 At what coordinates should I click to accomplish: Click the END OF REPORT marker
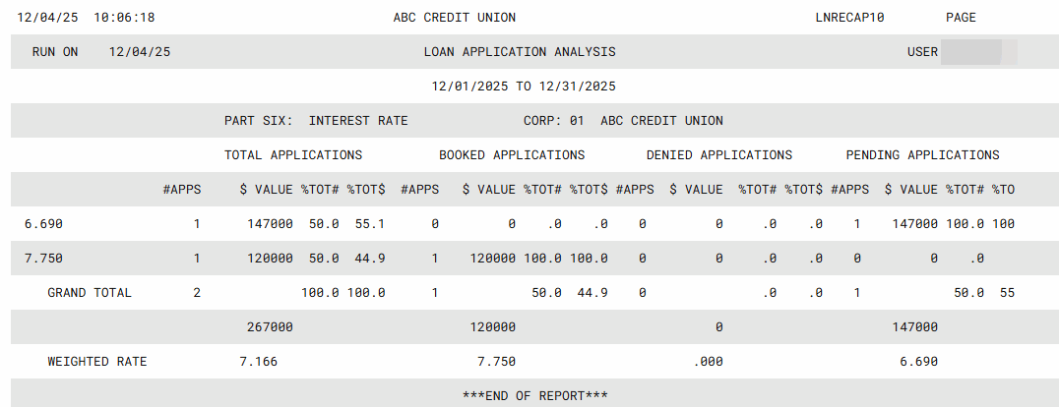click(x=534, y=395)
